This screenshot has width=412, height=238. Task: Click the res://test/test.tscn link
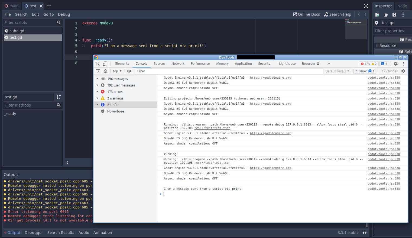point(212,128)
